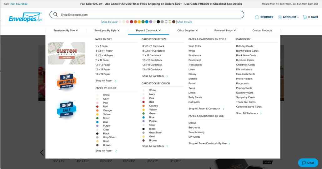322x169 pixels.
Task: Click the arrow beside Shop All Paper under Paper By Size
Action: point(115,81)
